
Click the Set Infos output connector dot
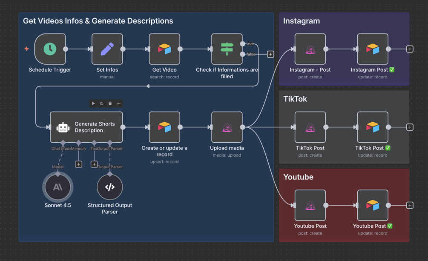[x=123, y=49]
